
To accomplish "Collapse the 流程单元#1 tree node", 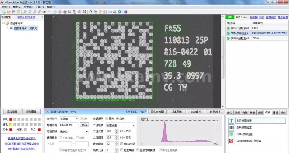I will [x=4, y=23].
